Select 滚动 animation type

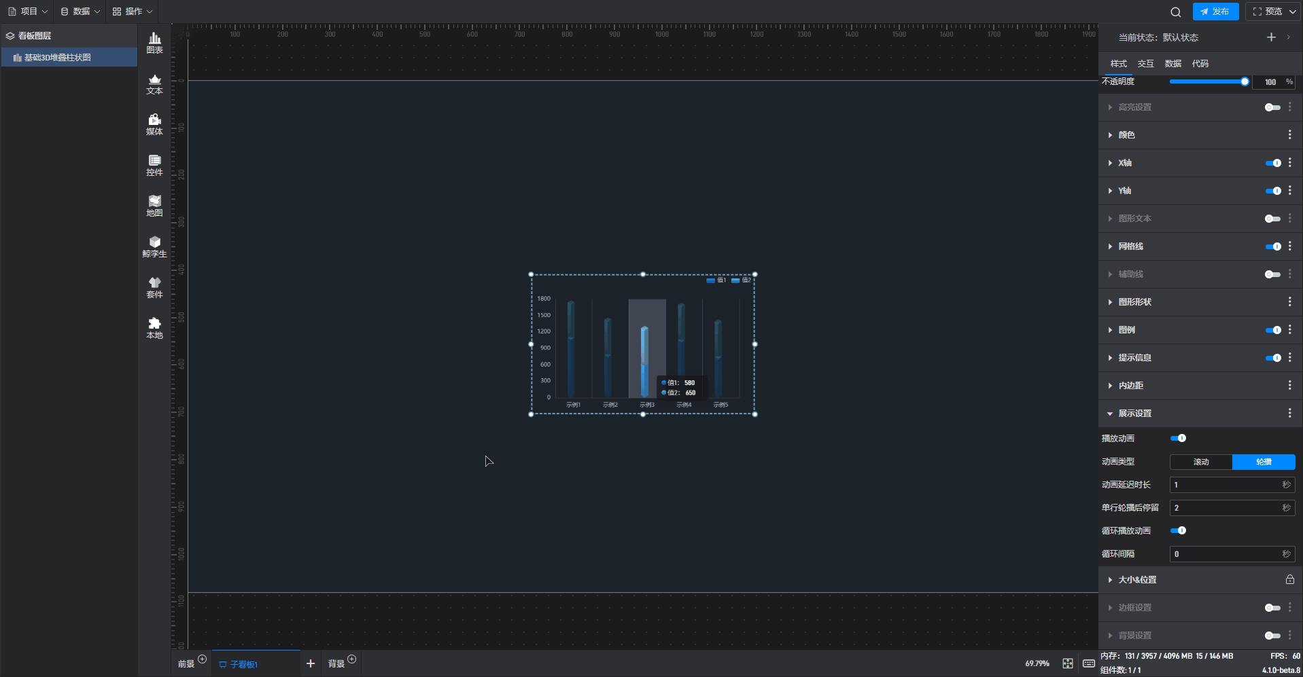point(1201,462)
